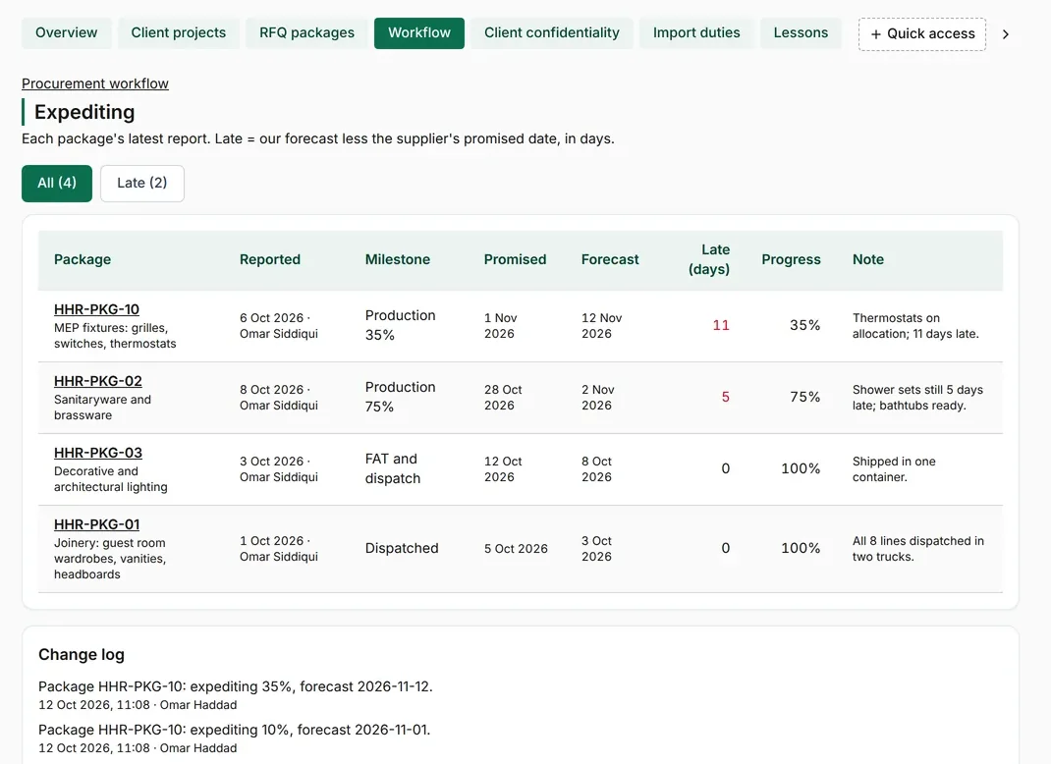
Task: Click the Progress column header
Action: coord(791,259)
